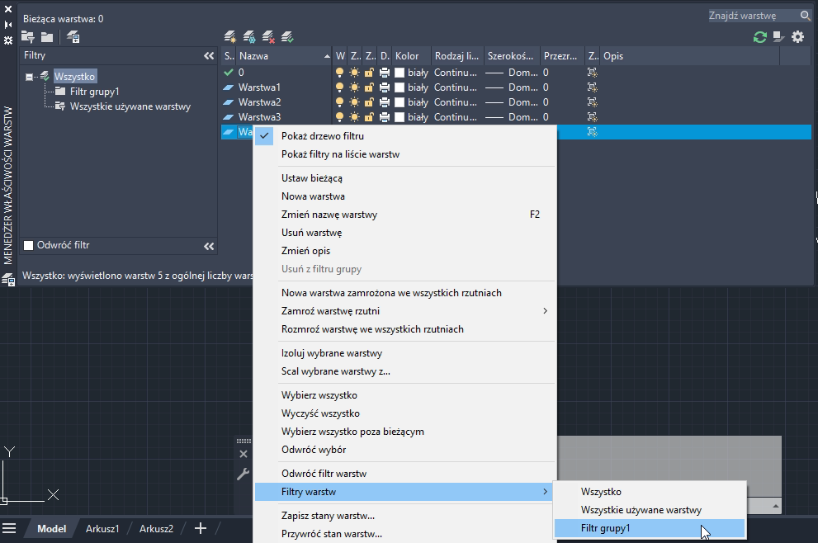Click the Opis column header
Viewport: 818px width, 543px height.
pyautogui.click(x=690, y=56)
